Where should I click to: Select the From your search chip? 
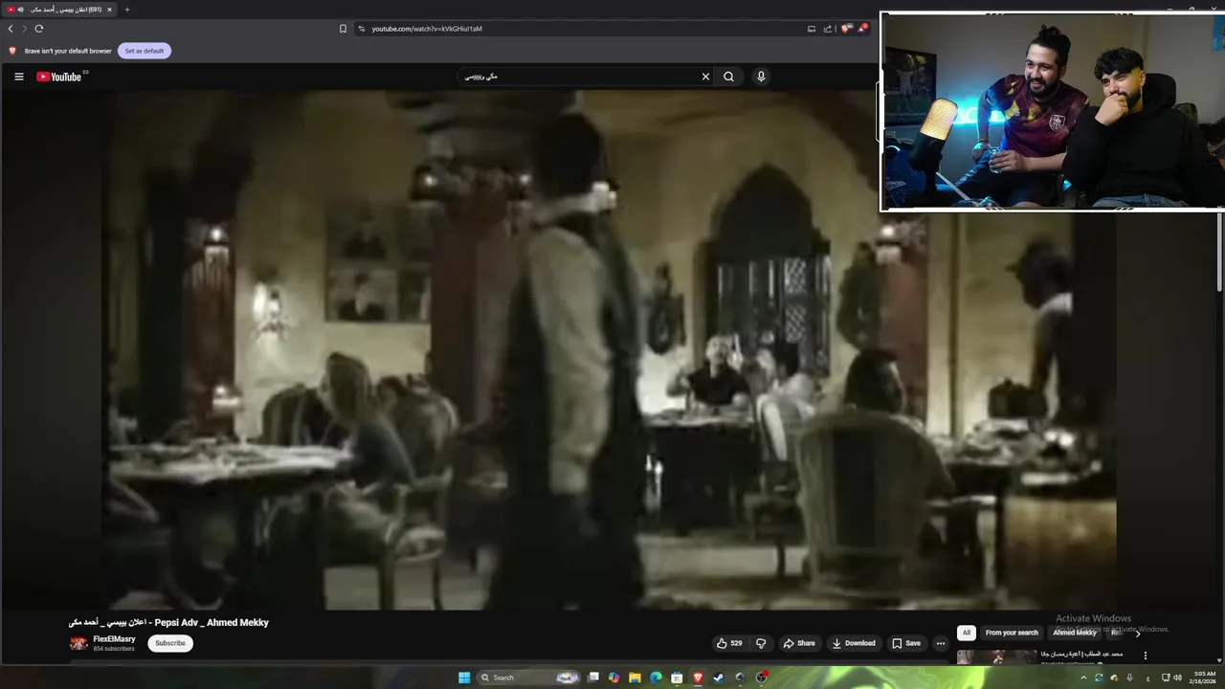(1012, 633)
